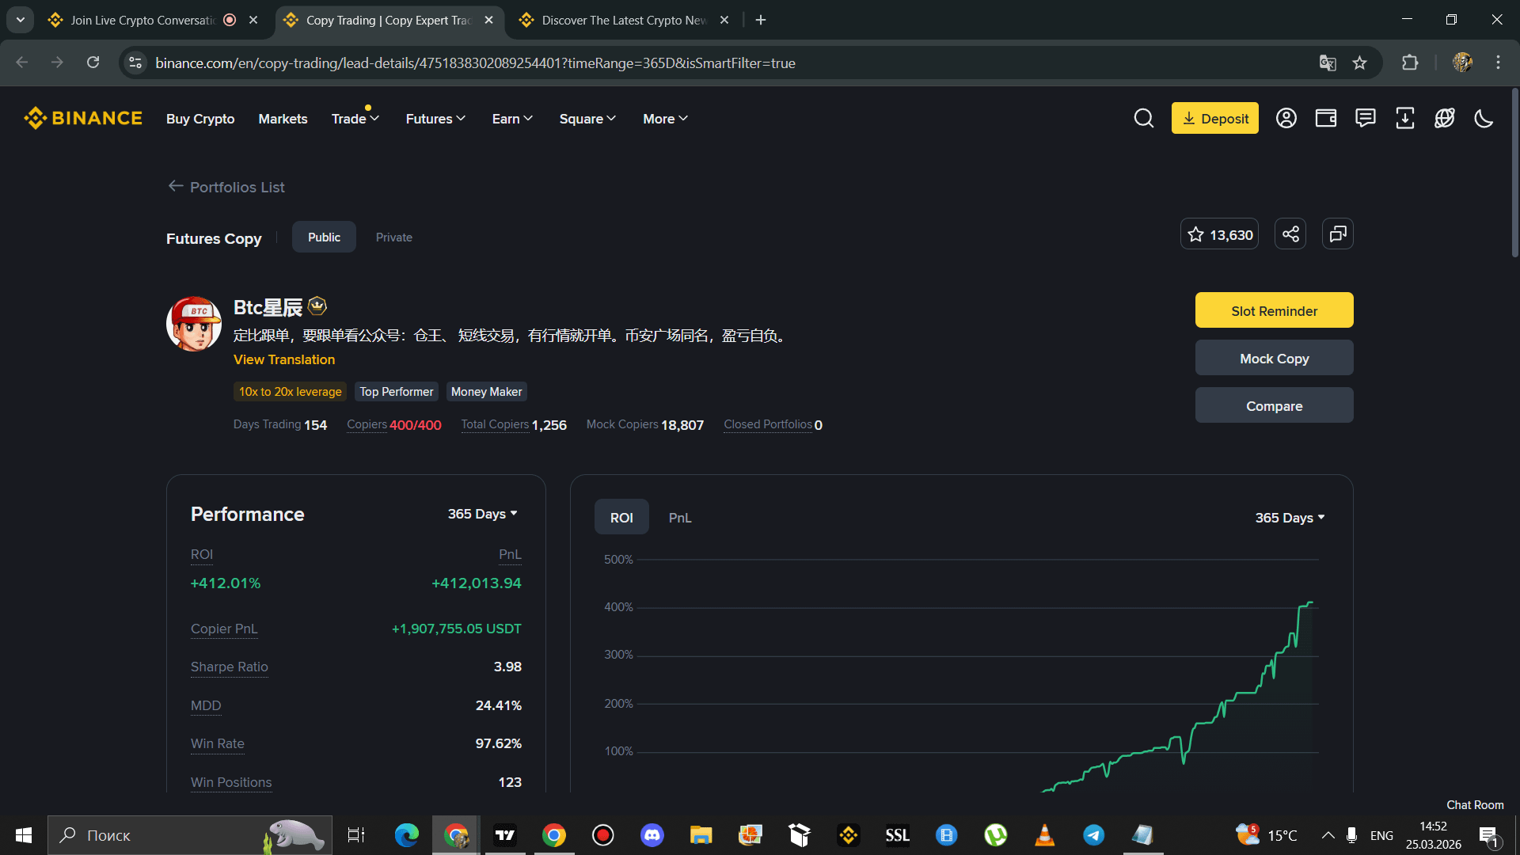Screen dimensions: 1520x855
Task: Click the Slot Reminder button
Action: coord(1275,310)
